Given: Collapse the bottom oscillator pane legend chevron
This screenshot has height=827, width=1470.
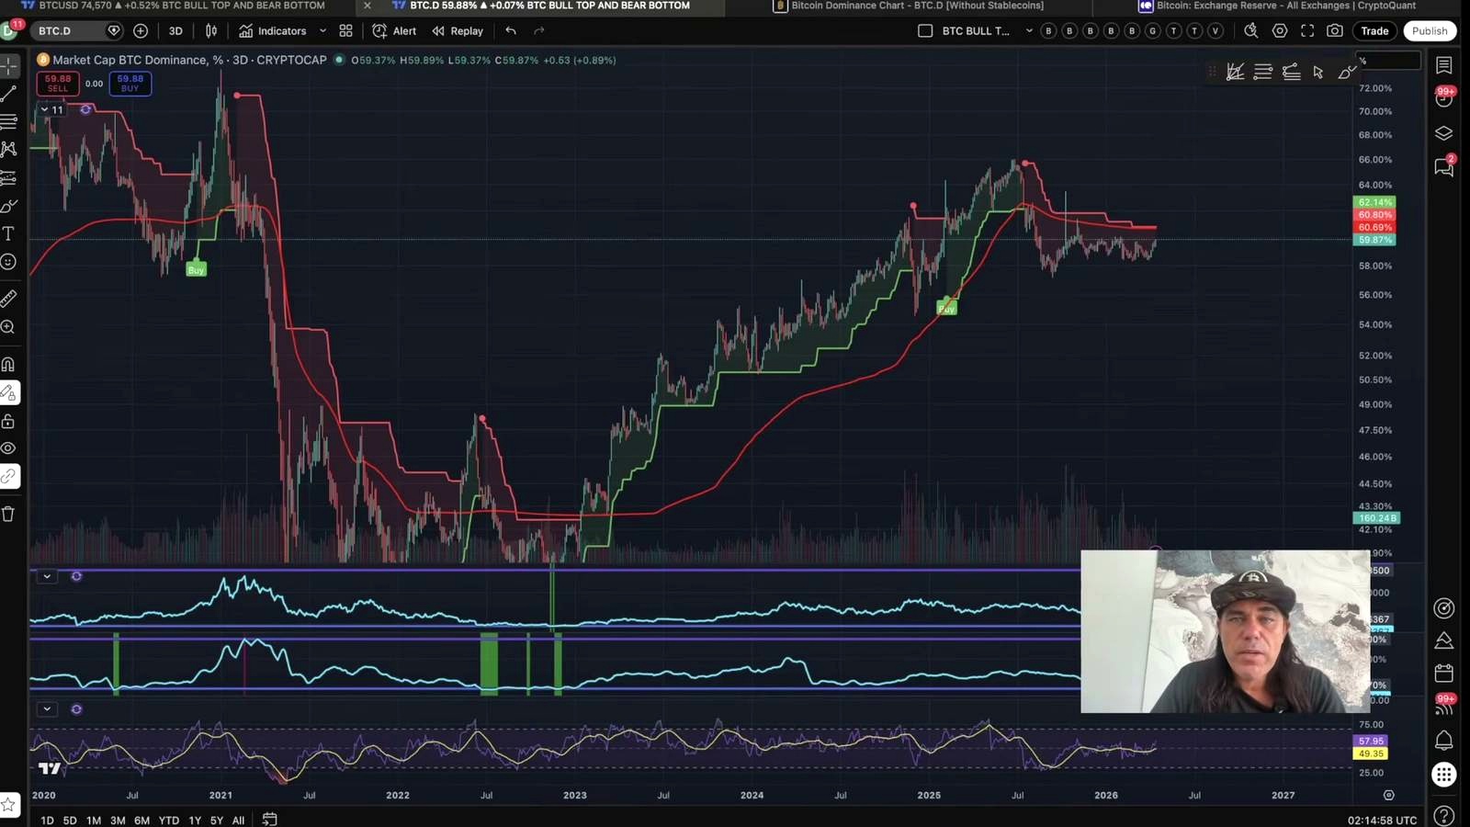Looking at the screenshot, I should (x=47, y=709).
